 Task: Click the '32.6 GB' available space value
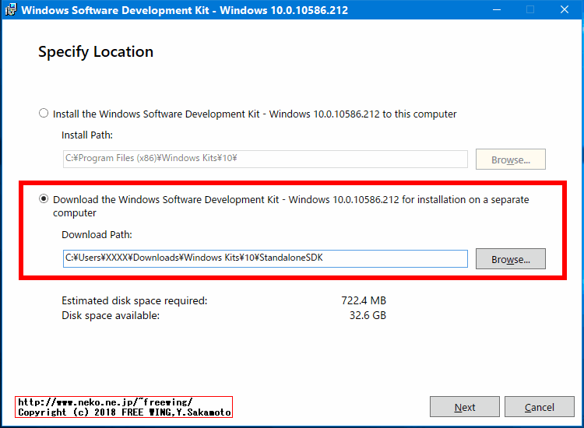368,315
